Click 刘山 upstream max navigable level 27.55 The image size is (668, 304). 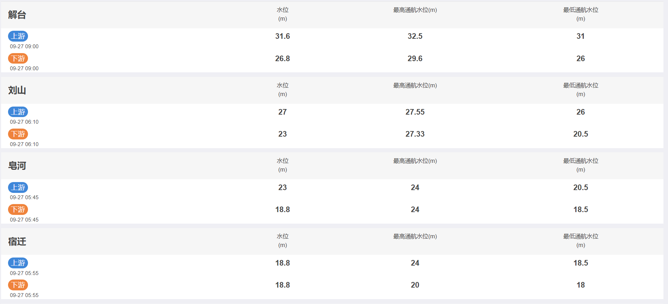point(415,112)
